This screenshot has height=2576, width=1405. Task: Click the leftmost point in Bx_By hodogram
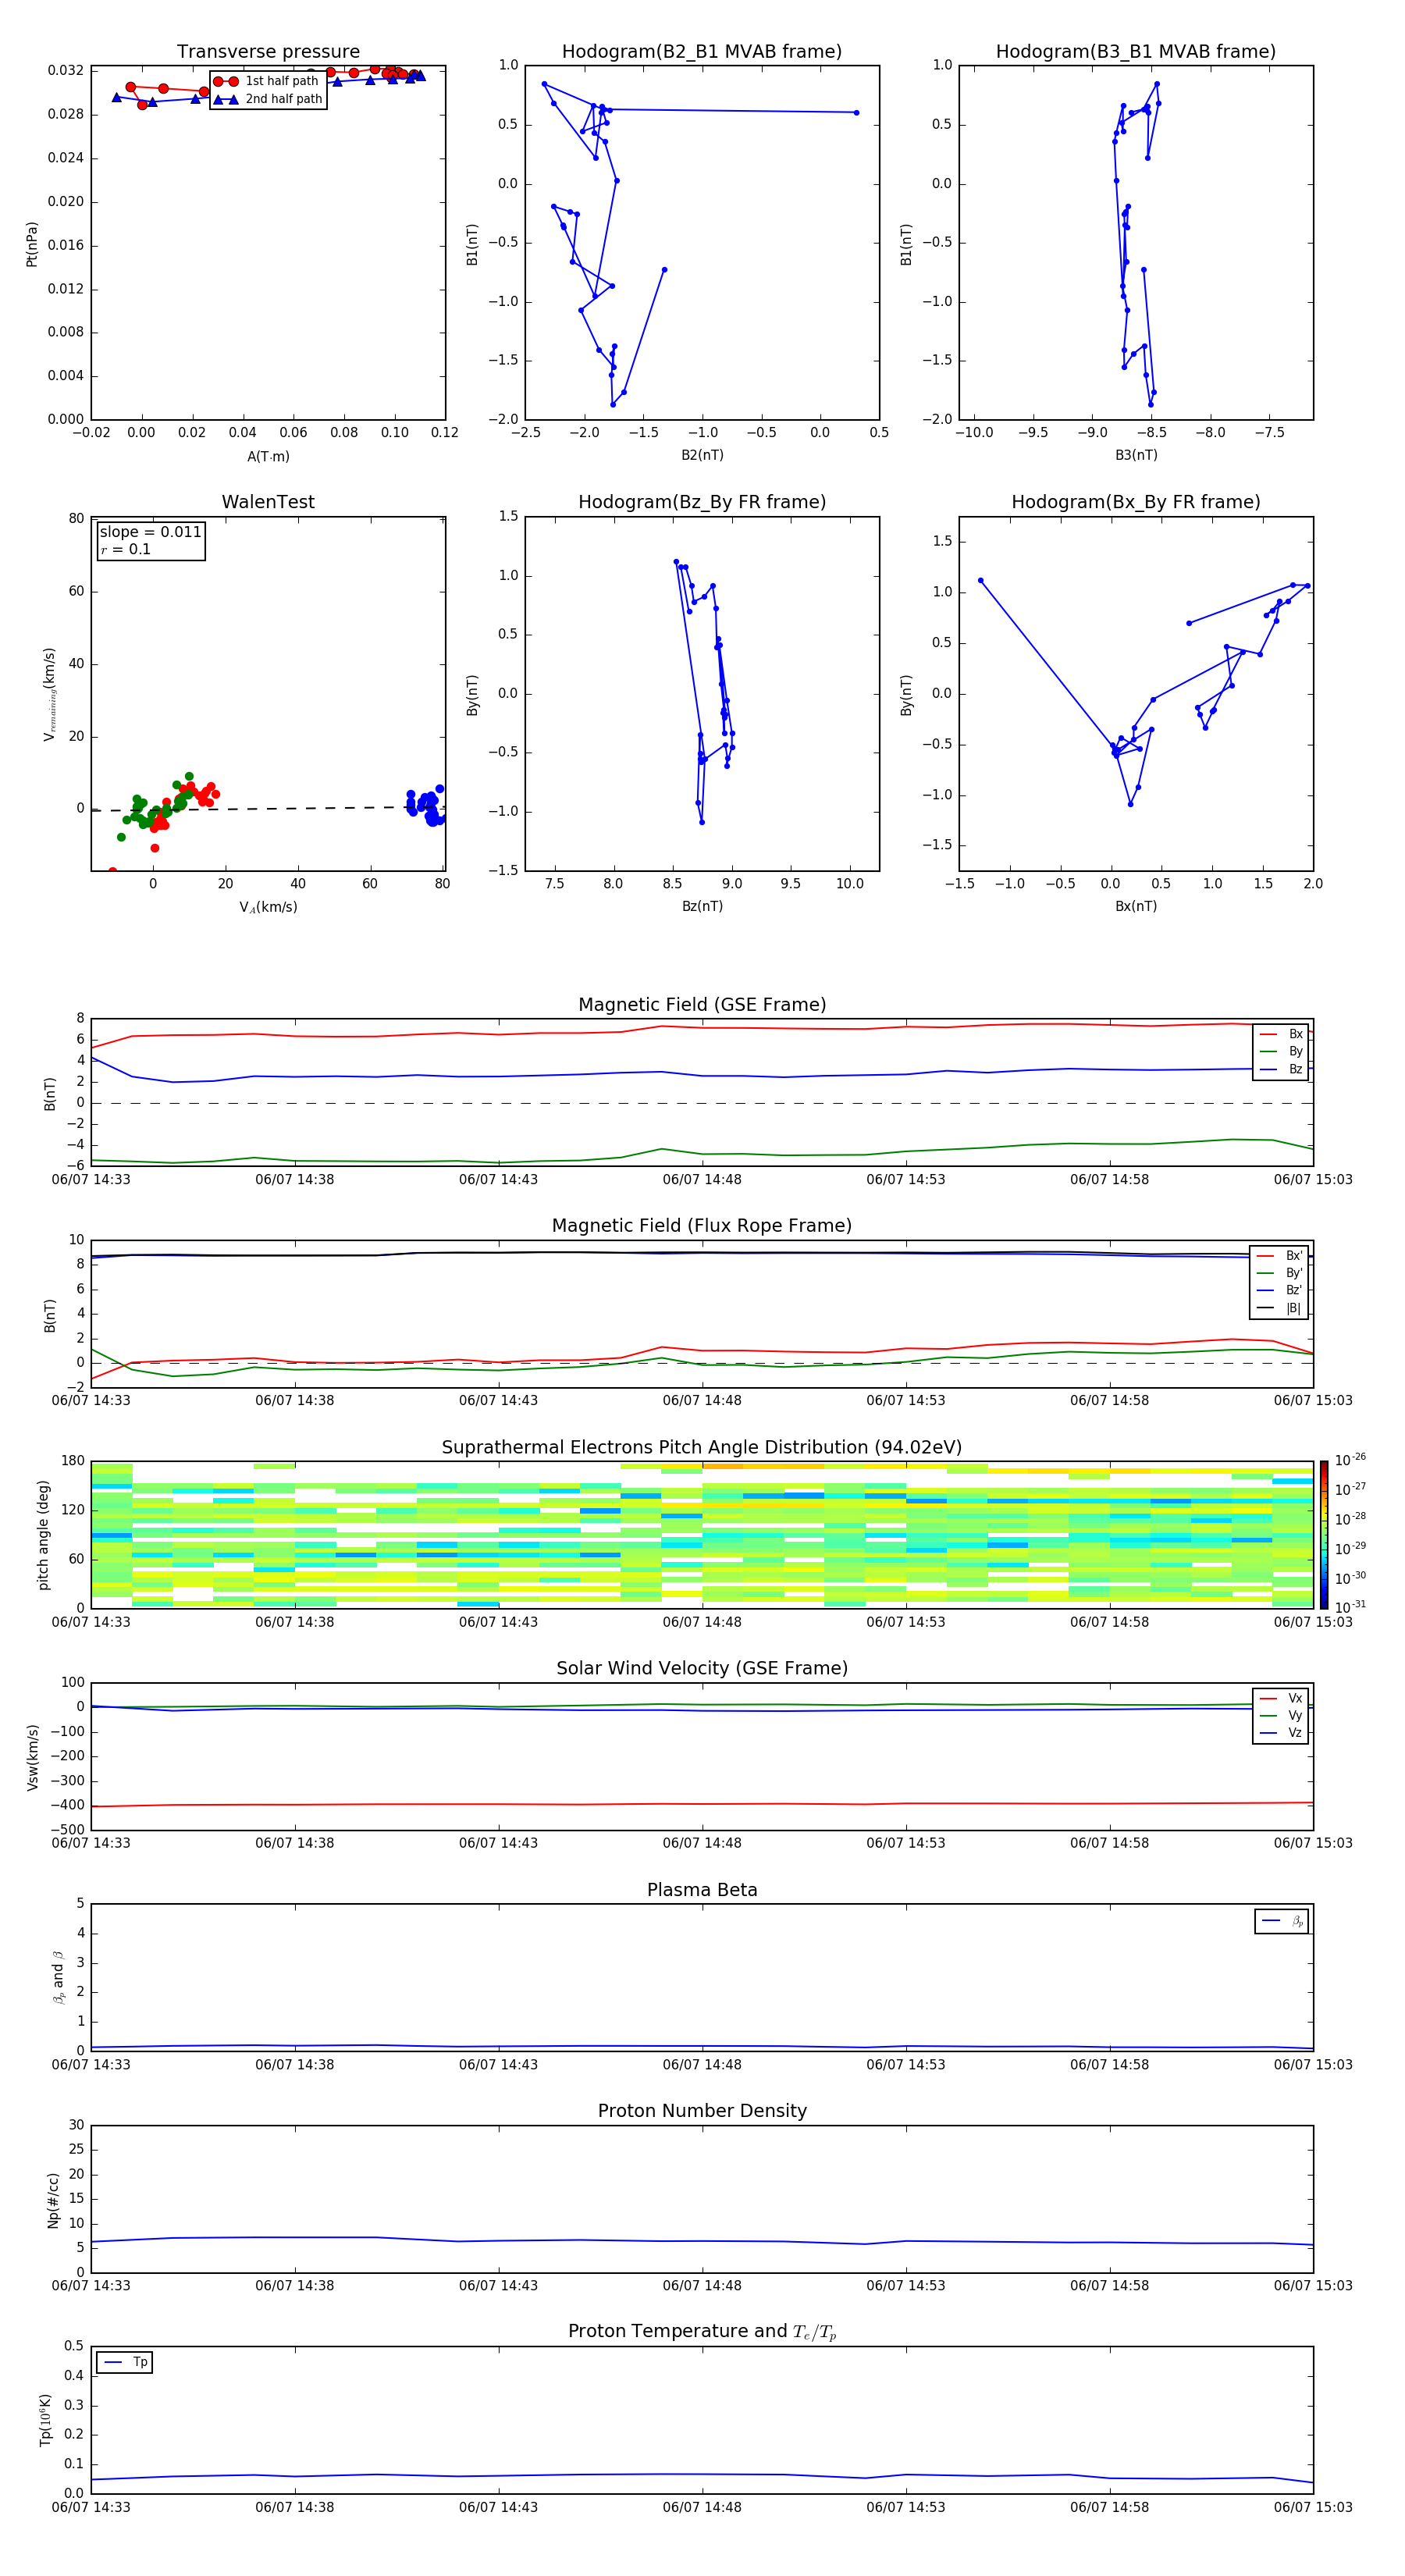tap(980, 580)
